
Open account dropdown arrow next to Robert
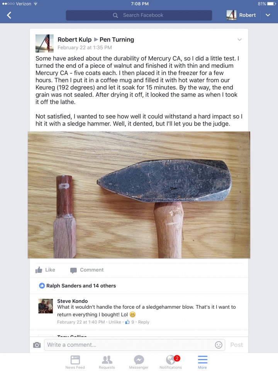pyautogui.click(x=268, y=15)
